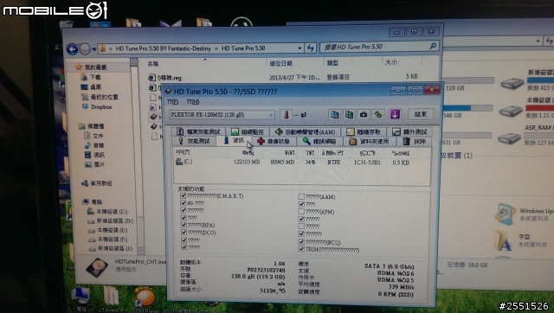554x313 pixels.
Task: Open recent pages dropdown beside forward button
Action: click(x=94, y=49)
